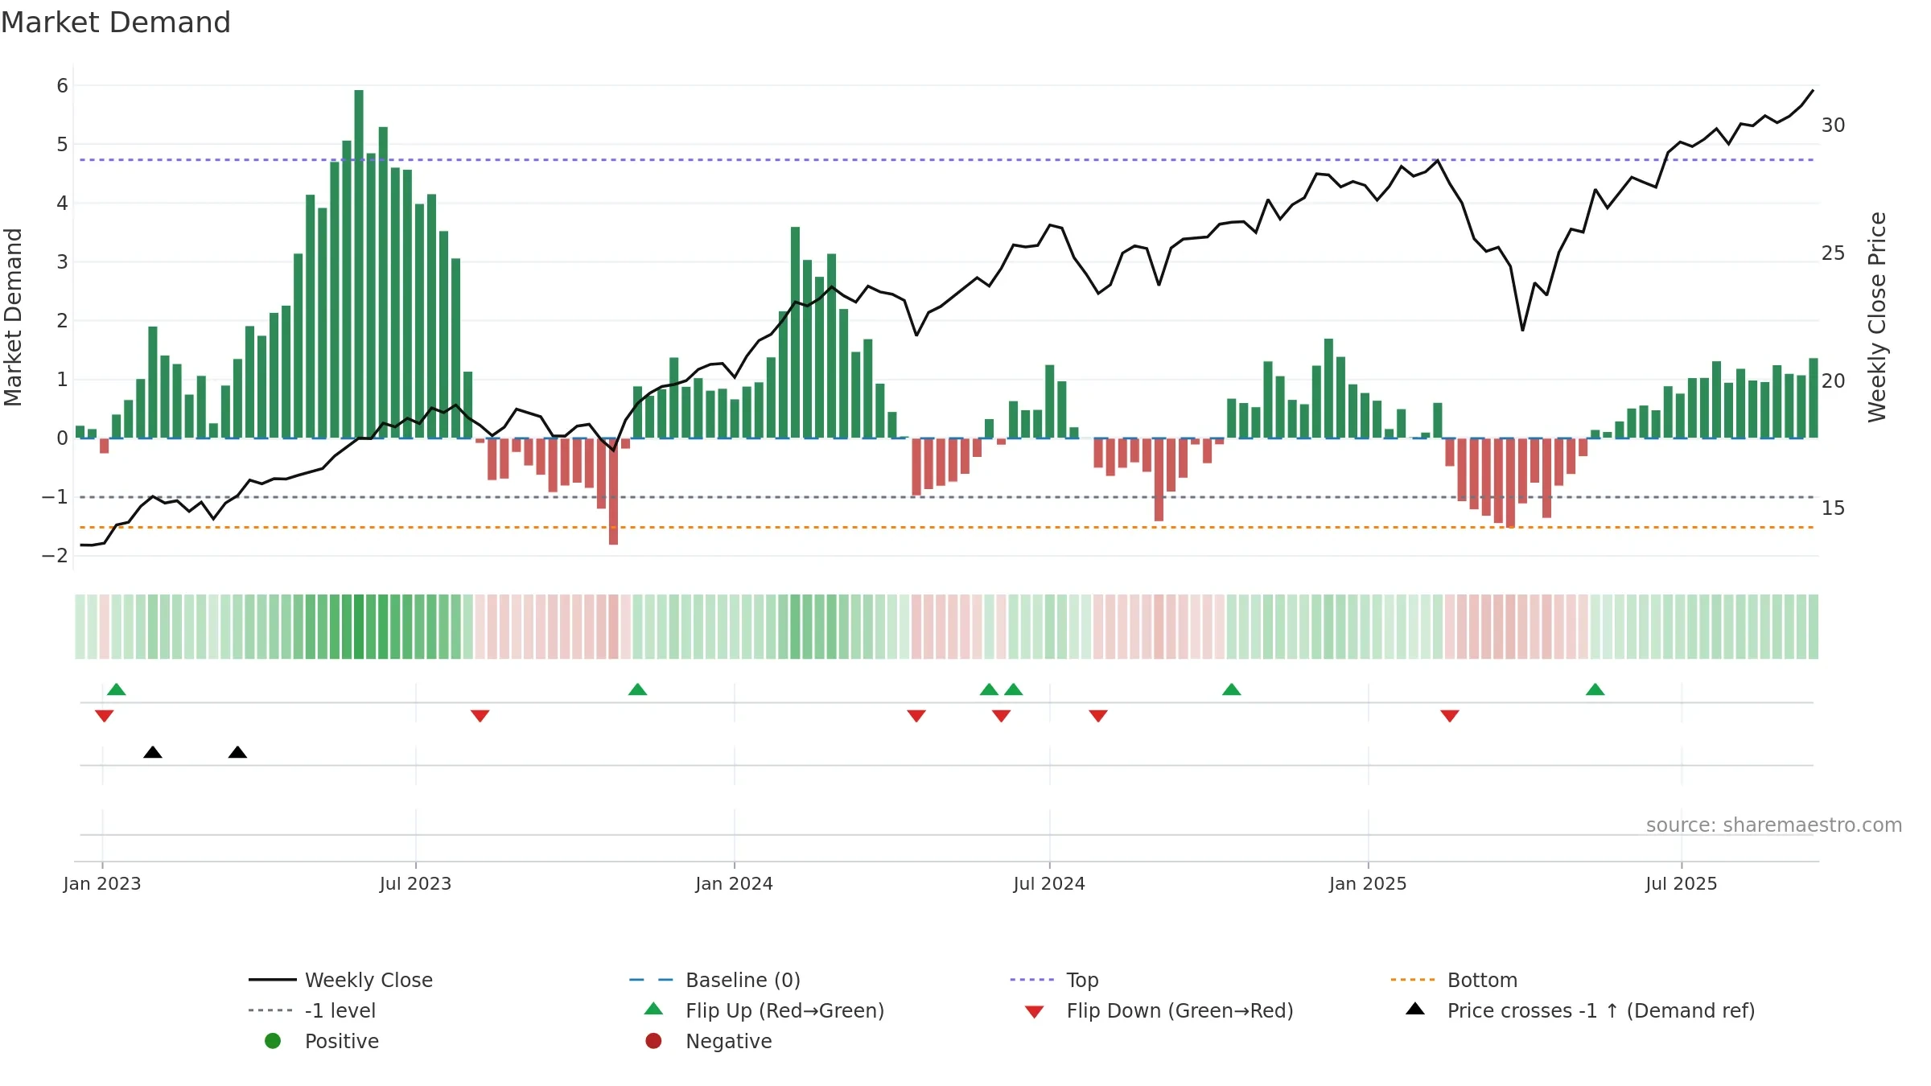The image size is (1931, 1086).
Task: Click the right axis value 30
Action: point(1834,125)
